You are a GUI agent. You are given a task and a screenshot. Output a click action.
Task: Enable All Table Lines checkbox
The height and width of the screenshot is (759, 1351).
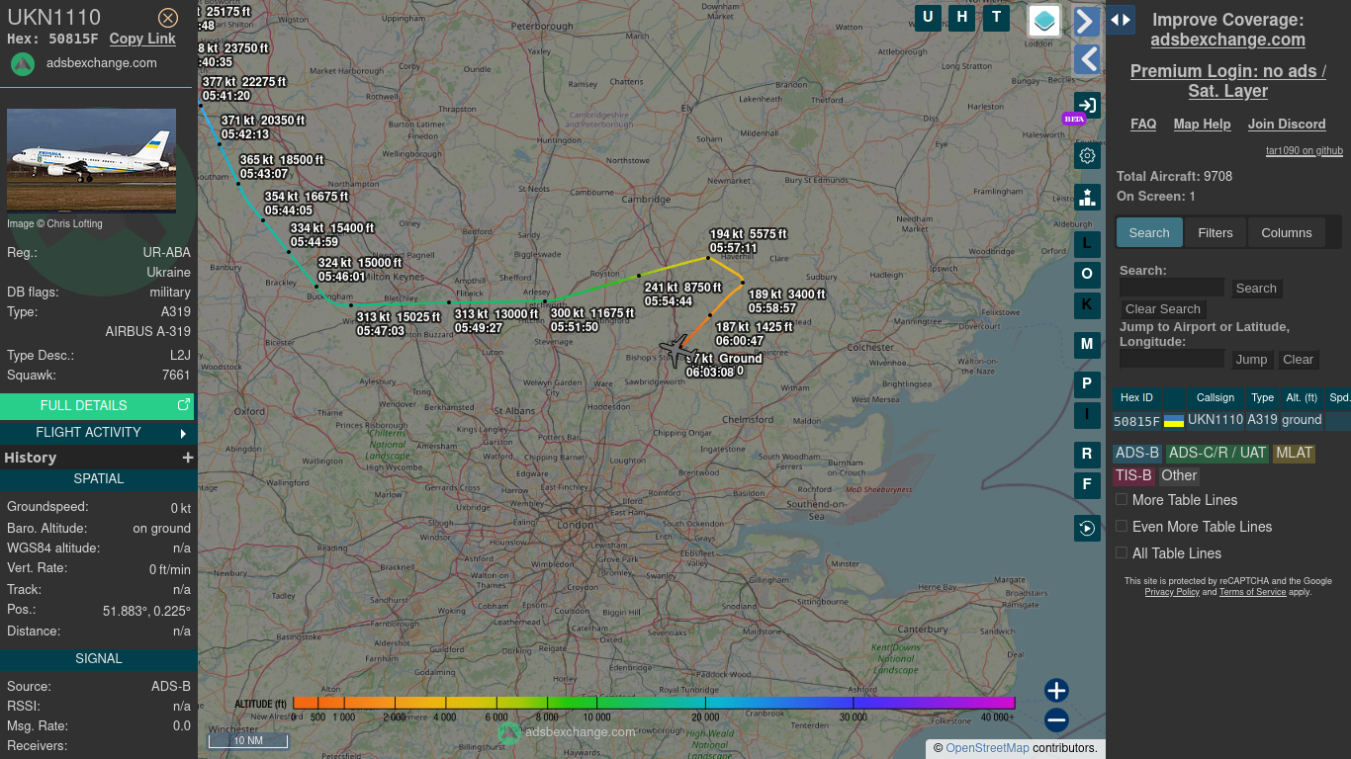(x=1122, y=552)
